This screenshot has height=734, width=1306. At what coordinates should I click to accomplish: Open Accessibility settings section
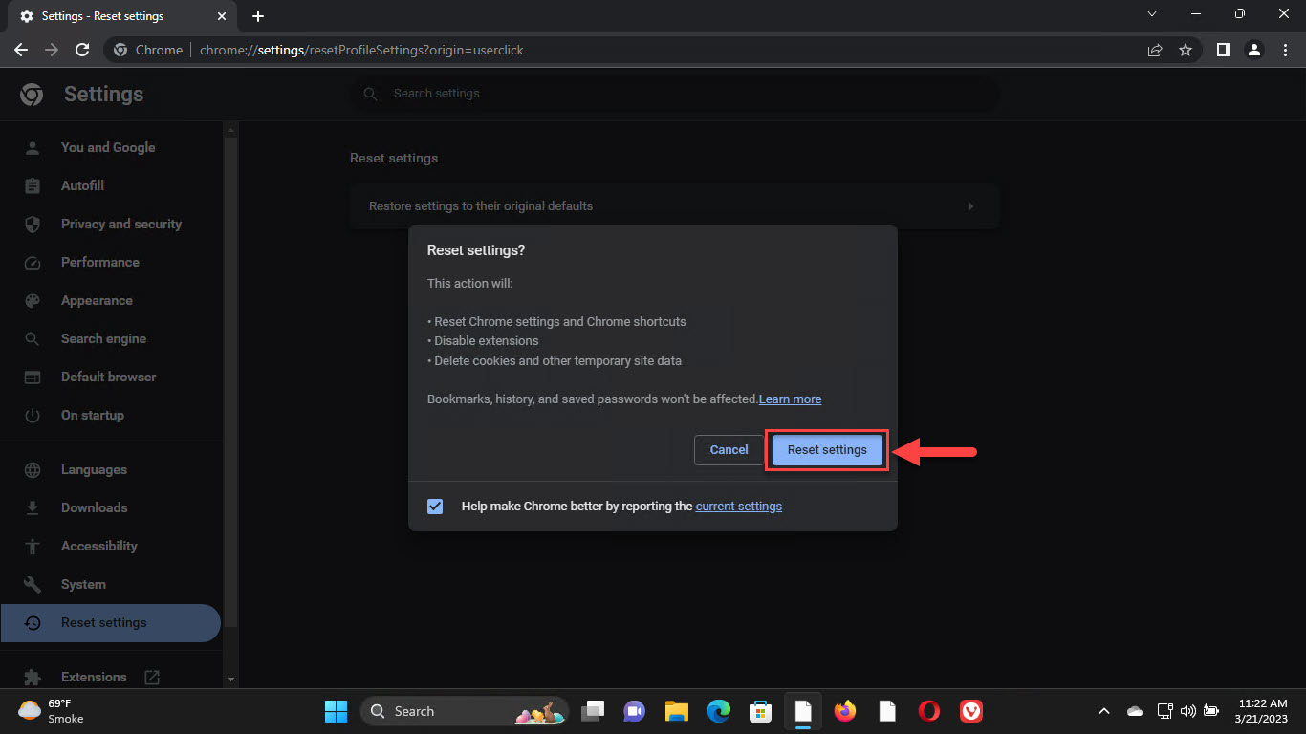point(99,546)
